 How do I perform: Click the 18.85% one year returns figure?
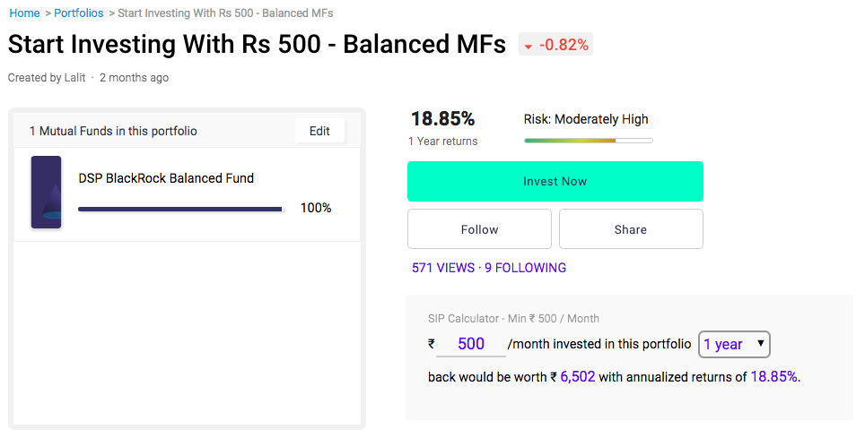(442, 119)
